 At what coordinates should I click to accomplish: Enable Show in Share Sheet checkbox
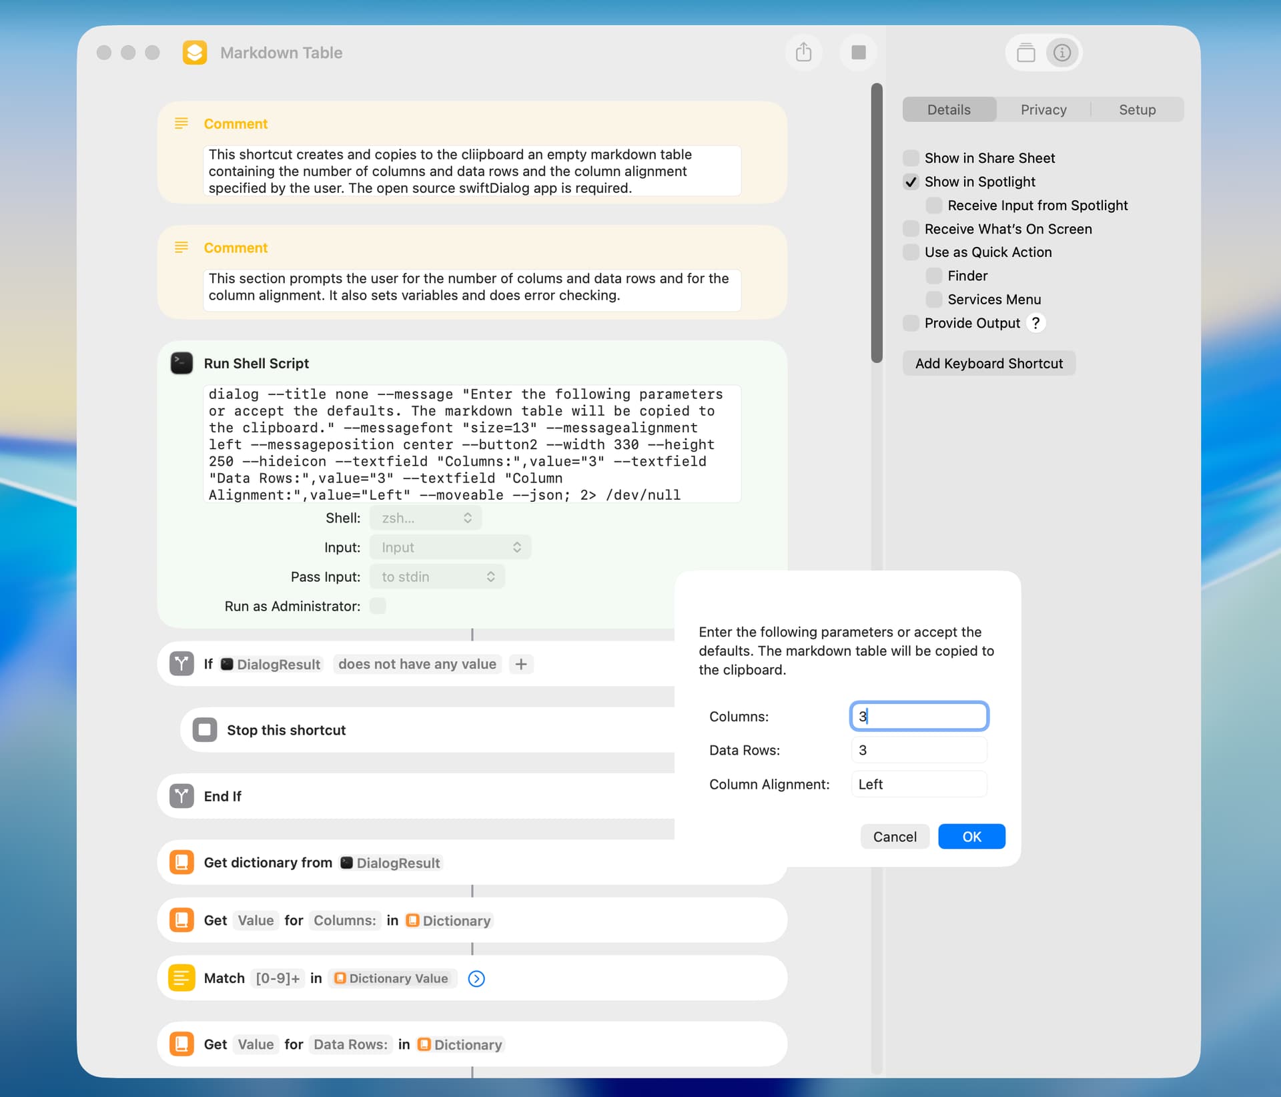(911, 158)
